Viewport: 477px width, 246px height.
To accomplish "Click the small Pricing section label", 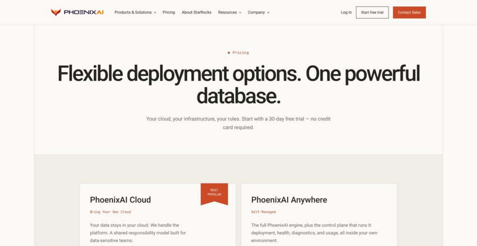I will tap(241, 53).
